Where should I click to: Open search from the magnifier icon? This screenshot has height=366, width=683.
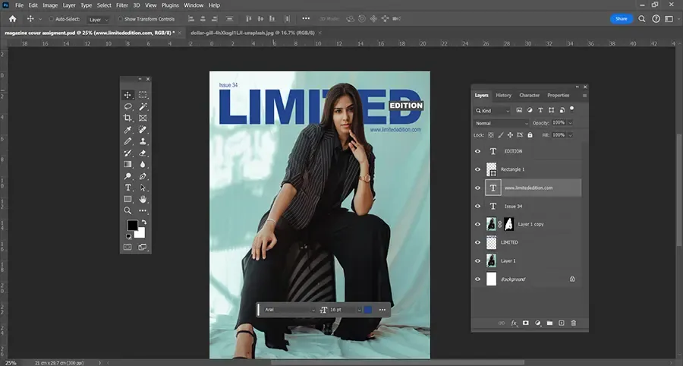point(641,19)
